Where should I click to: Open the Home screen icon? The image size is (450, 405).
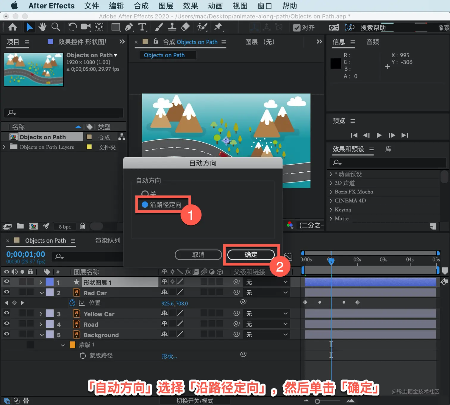(12, 27)
